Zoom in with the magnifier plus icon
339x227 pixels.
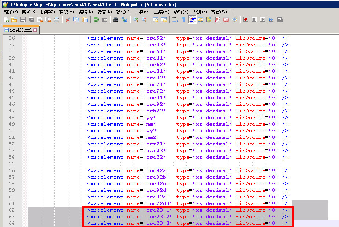click(x=135, y=20)
